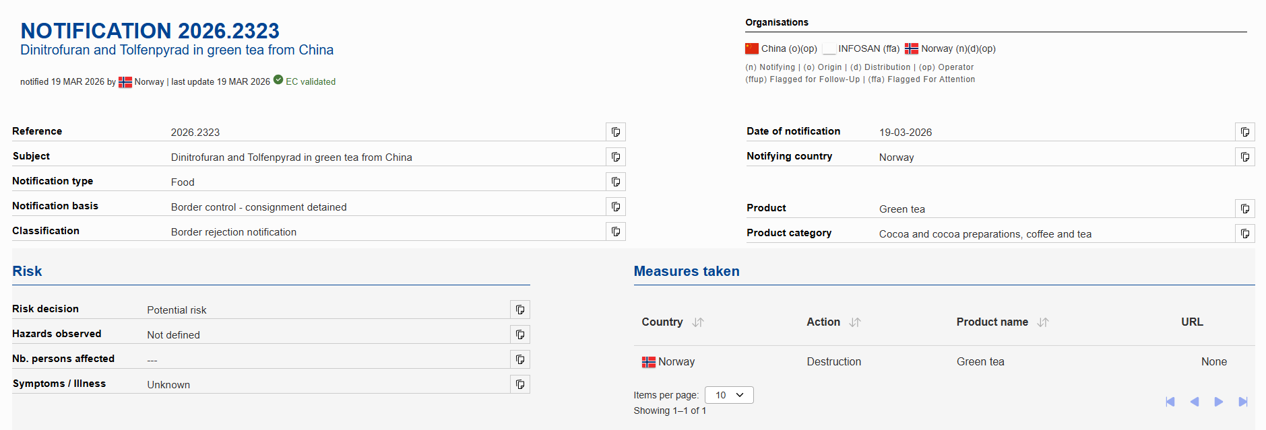This screenshot has width=1266, height=430.
Task: Click the None URL cell
Action: pos(1214,361)
